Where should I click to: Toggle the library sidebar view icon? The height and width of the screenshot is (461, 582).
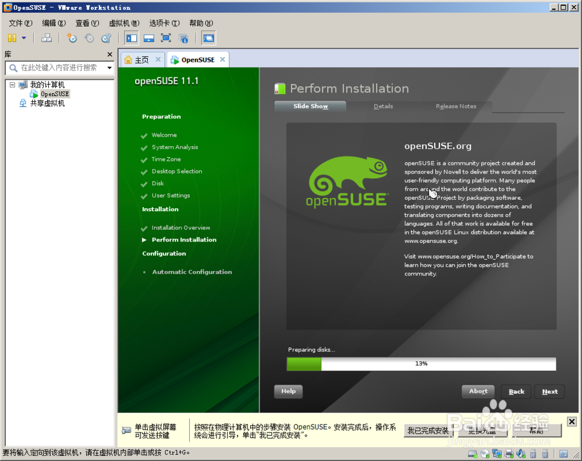click(x=132, y=38)
